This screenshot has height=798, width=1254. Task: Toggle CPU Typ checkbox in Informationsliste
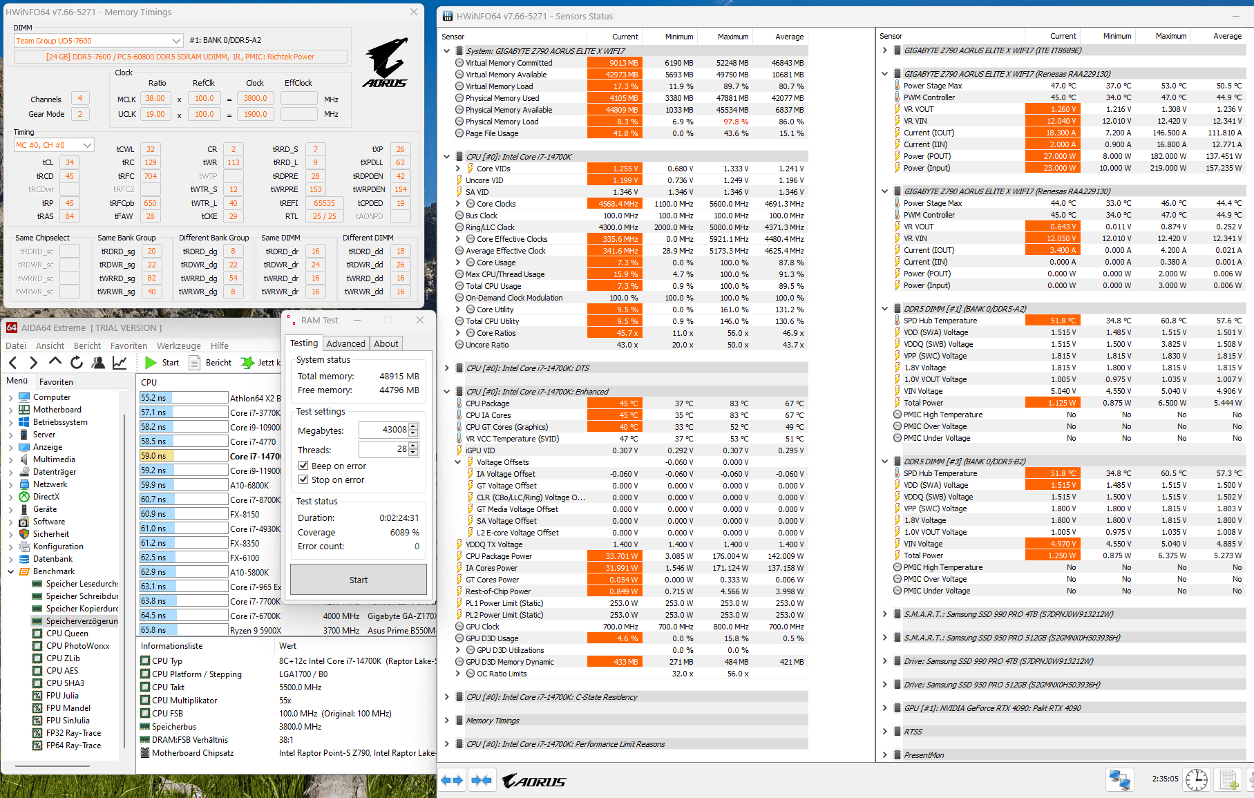click(x=145, y=661)
